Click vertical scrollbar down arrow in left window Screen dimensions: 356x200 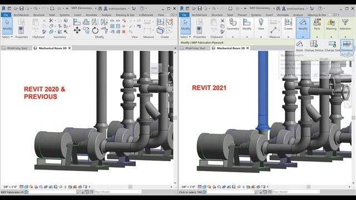pyautogui.click(x=175, y=183)
